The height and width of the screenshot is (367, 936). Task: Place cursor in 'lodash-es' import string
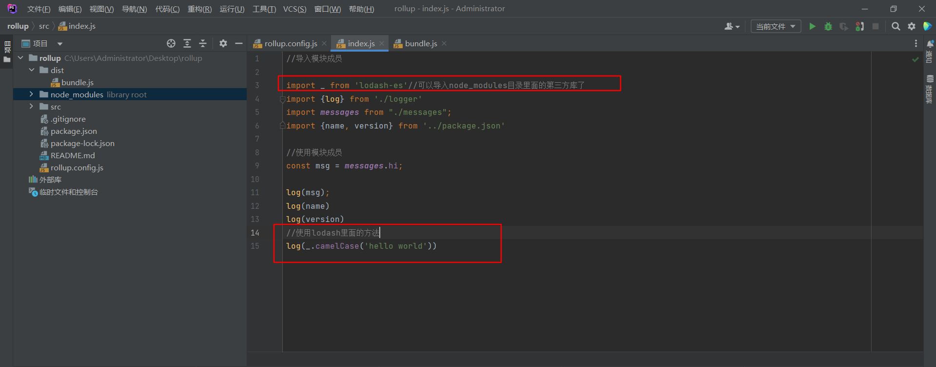point(381,85)
